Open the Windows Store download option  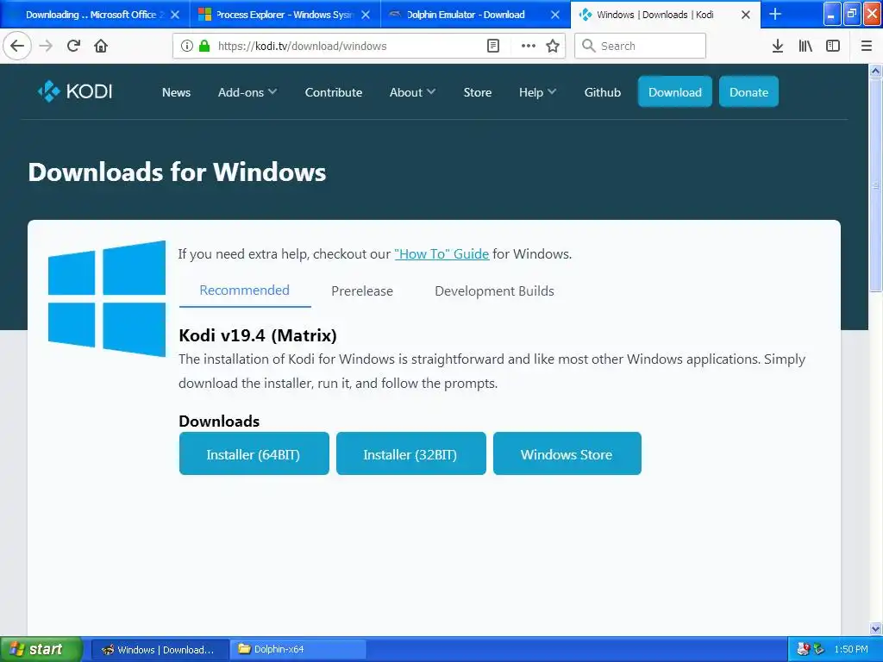[x=567, y=453]
